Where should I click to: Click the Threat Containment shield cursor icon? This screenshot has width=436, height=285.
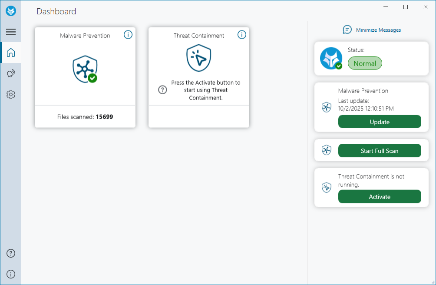point(198,59)
